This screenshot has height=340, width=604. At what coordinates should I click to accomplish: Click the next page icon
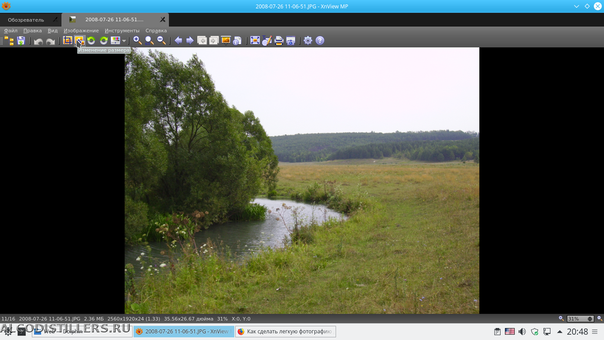(x=214, y=41)
